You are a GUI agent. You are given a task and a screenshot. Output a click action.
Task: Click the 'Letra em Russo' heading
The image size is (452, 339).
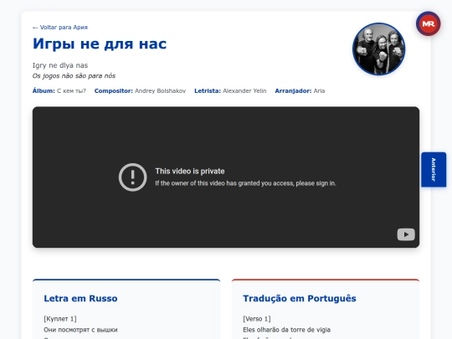click(80, 298)
